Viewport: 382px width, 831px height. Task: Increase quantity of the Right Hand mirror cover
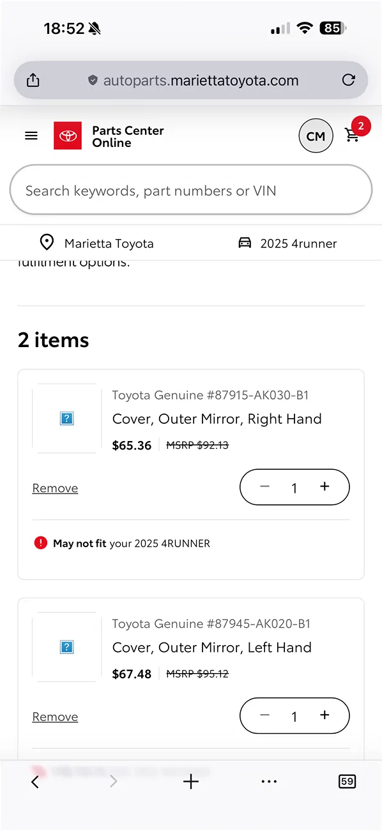[325, 487]
